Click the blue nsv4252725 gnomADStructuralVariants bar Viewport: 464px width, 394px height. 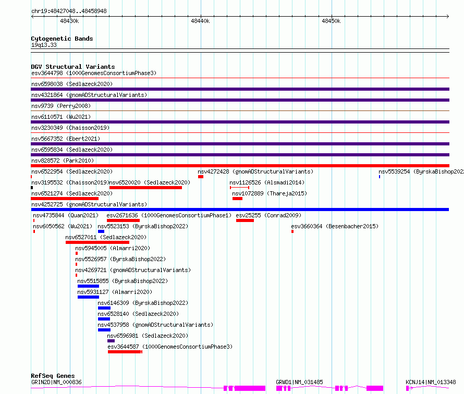pyautogui.click(x=240, y=210)
